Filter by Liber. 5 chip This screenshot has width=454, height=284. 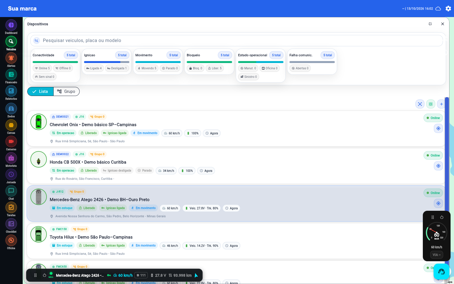(215, 68)
